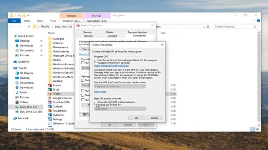Open the File menu in Explorer

pyautogui.click(x=14, y=21)
